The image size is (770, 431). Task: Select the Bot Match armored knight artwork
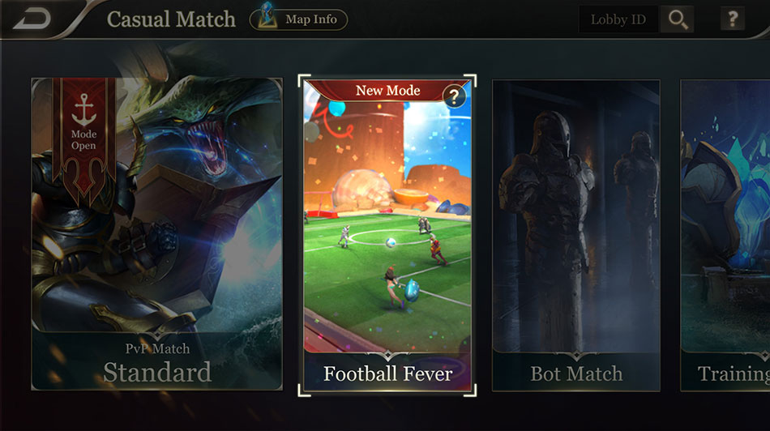(576, 216)
